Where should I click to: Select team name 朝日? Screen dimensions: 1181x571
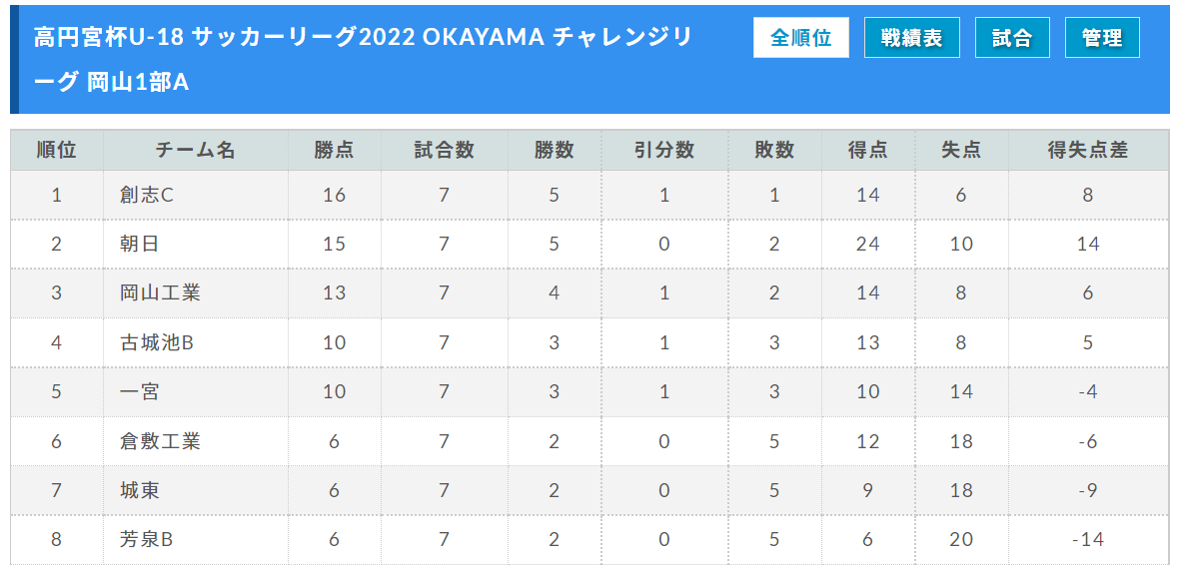point(139,244)
